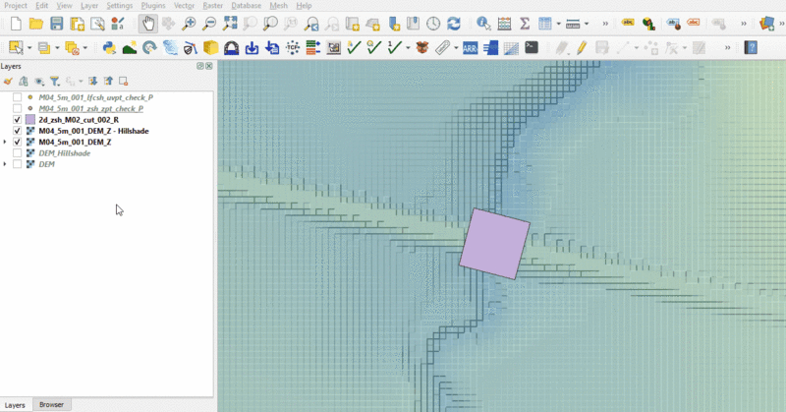Open the Python console icon

pos(109,46)
